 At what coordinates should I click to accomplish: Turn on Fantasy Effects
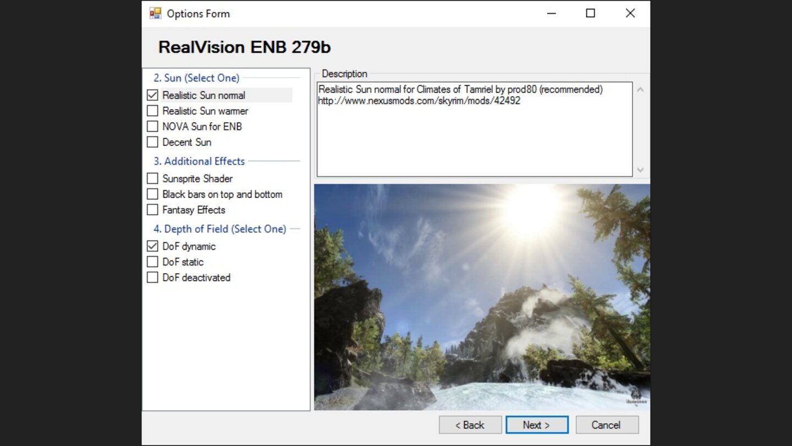[152, 210]
